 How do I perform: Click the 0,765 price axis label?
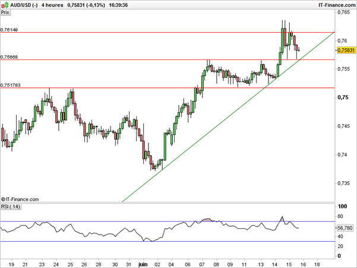pyautogui.click(x=343, y=12)
